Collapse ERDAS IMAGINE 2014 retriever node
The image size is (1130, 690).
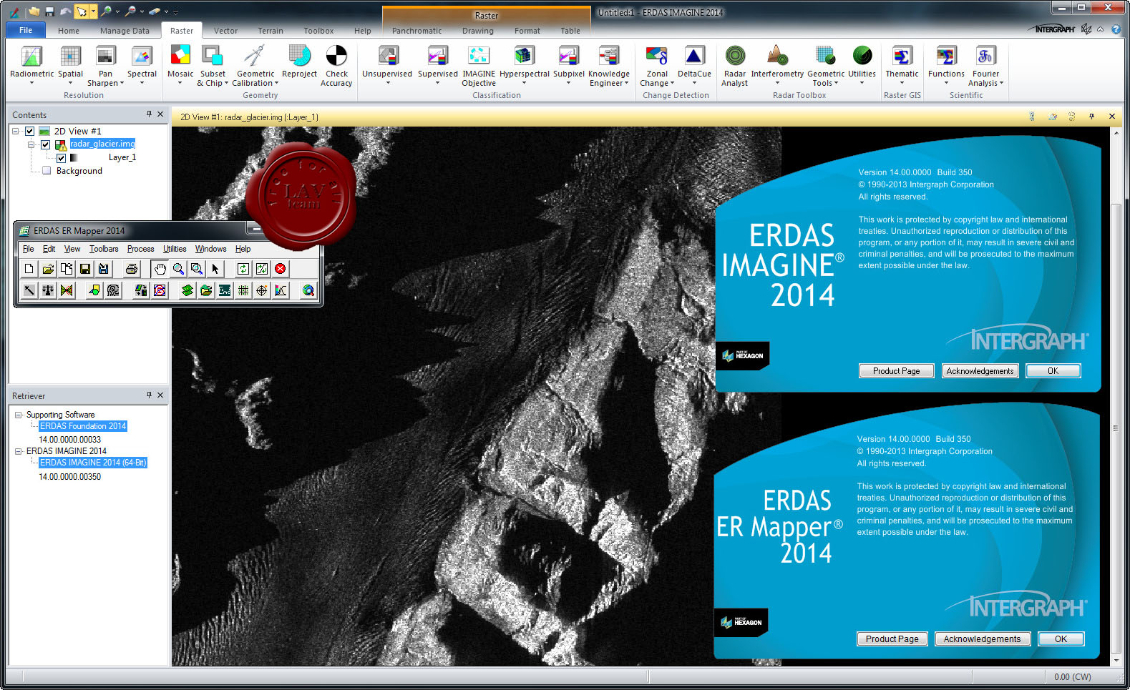coord(19,451)
